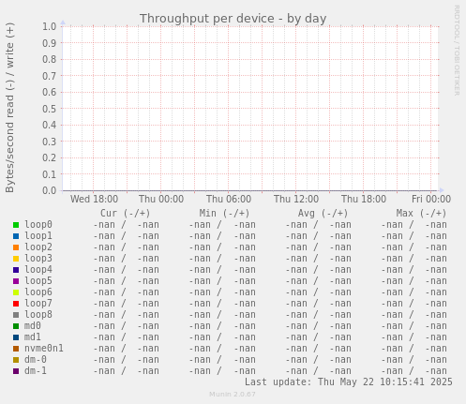Select the loop4 device label
This screenshot has width=466, height=404.
point(38,270)
